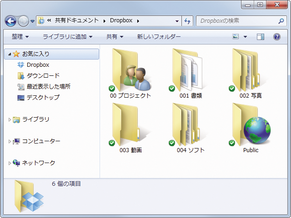Click ライブラリに追加 button

coord(67,37)
